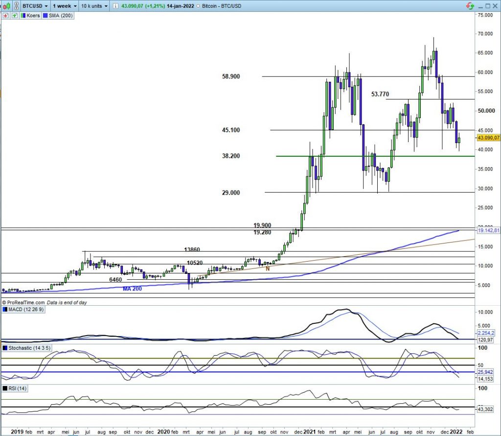The image size is (501, 436).
Task: Click the black RSI color swatch
Action: (5, 388)
